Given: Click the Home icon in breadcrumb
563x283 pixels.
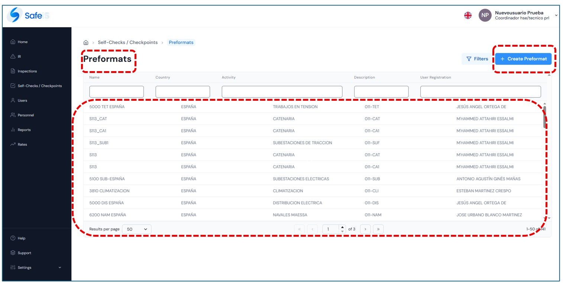Looking at the screenshot, I should (x=86, y=43).
